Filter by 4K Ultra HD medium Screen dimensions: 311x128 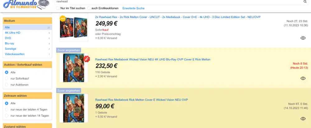click(x=13, y=33)
